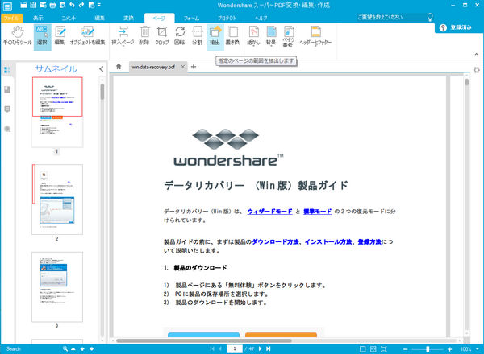Switch to the フォーム (Form) tab

click(x=191, y=19)
